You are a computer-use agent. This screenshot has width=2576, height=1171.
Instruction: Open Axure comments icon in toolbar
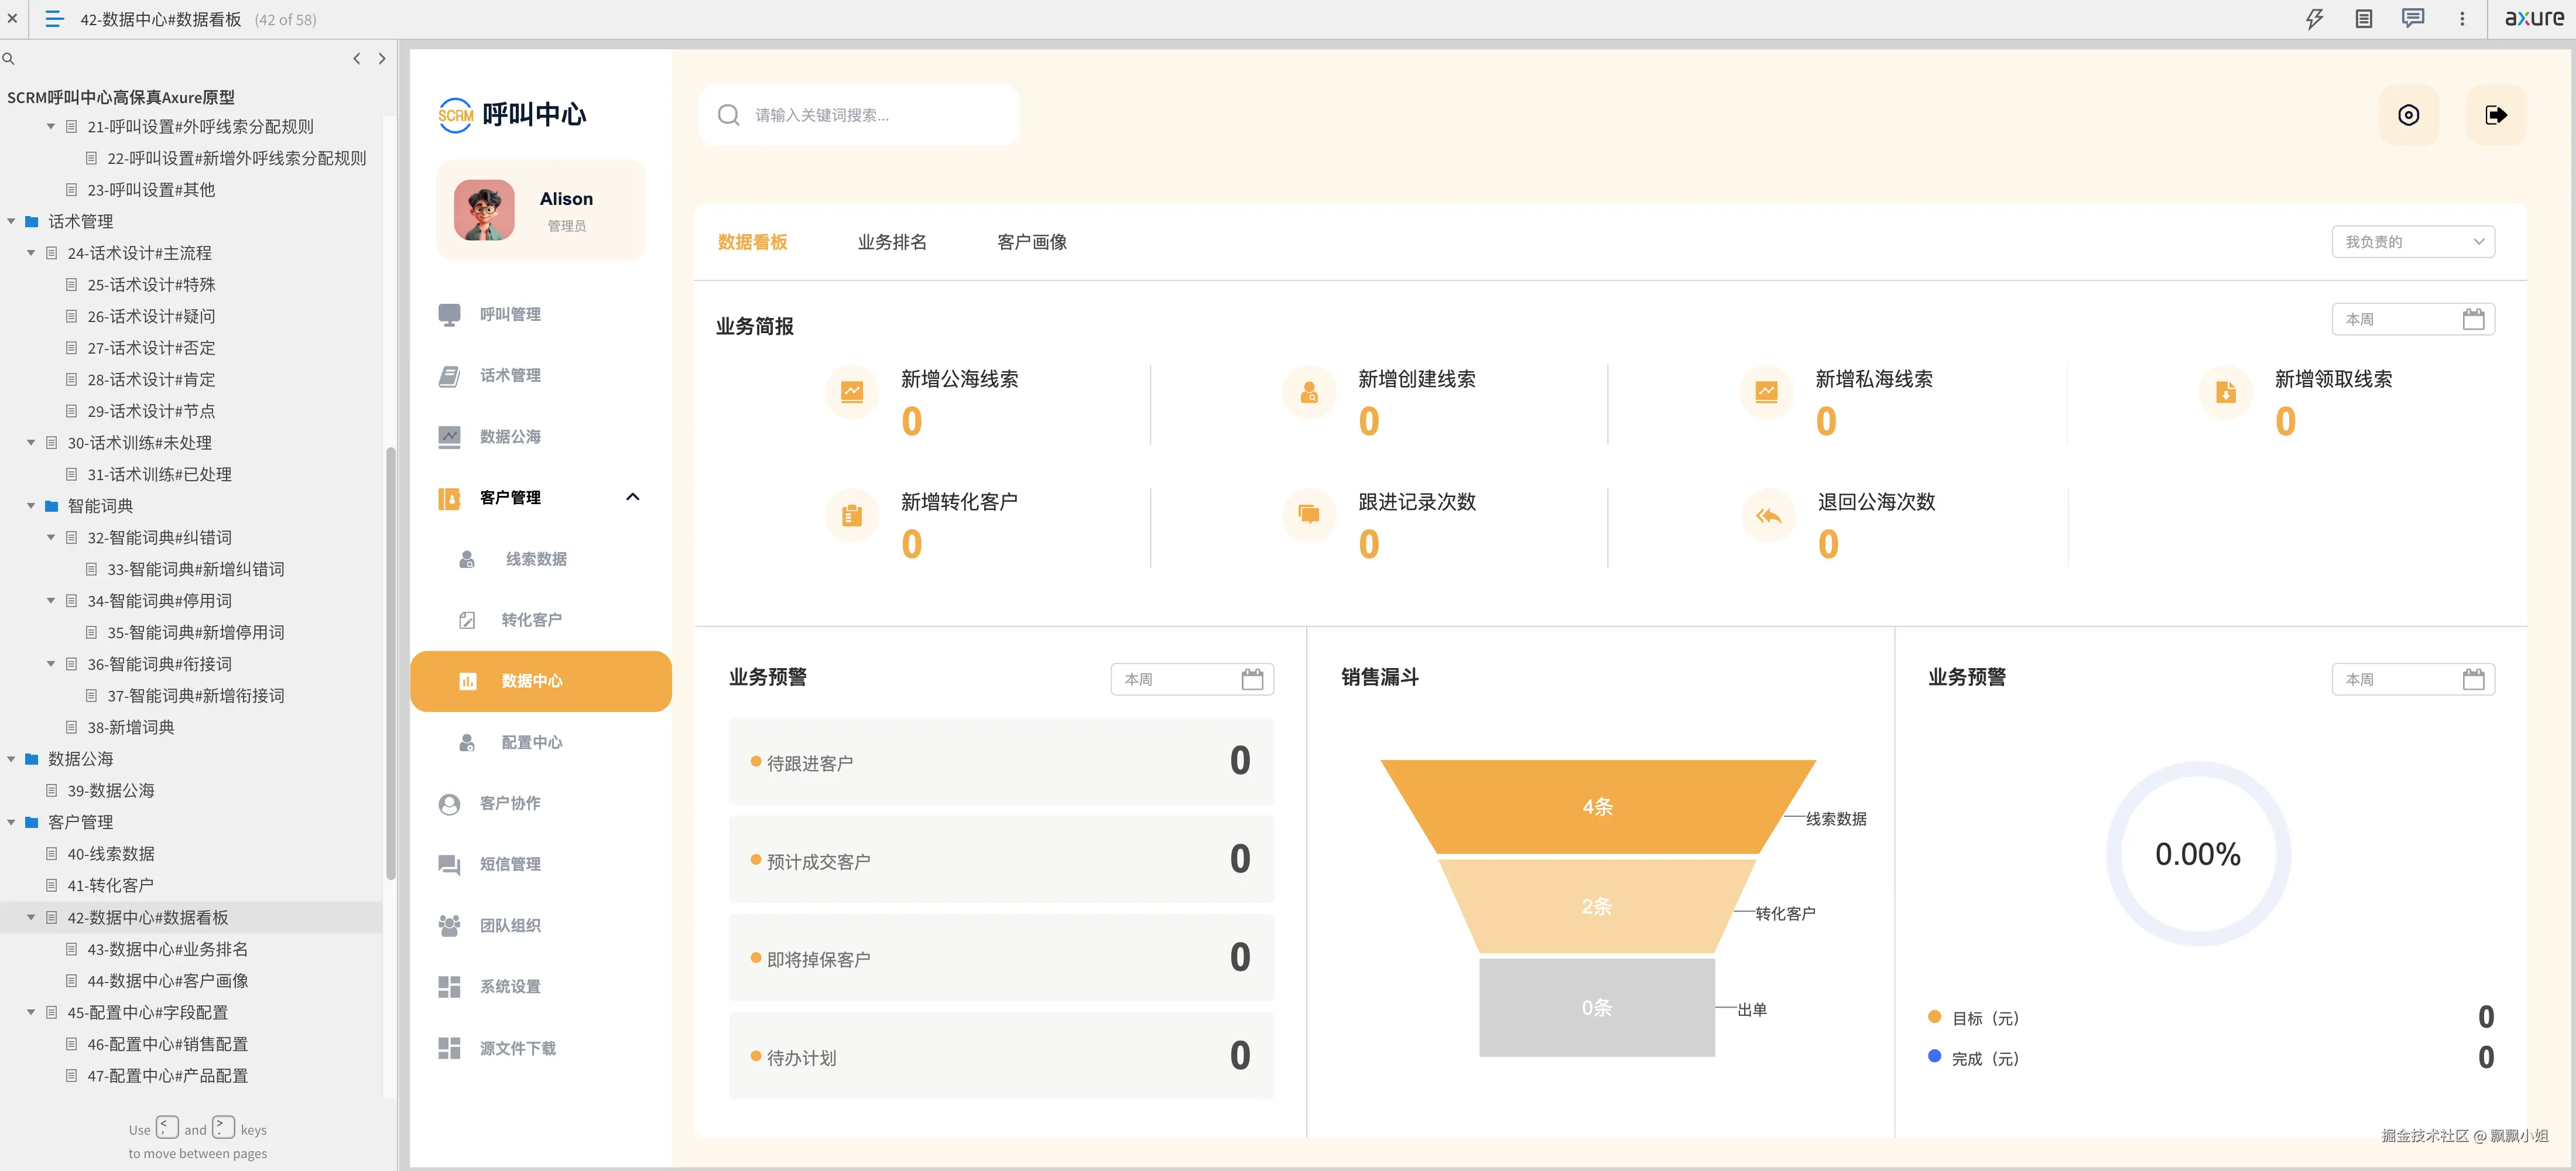(2412, 19)
